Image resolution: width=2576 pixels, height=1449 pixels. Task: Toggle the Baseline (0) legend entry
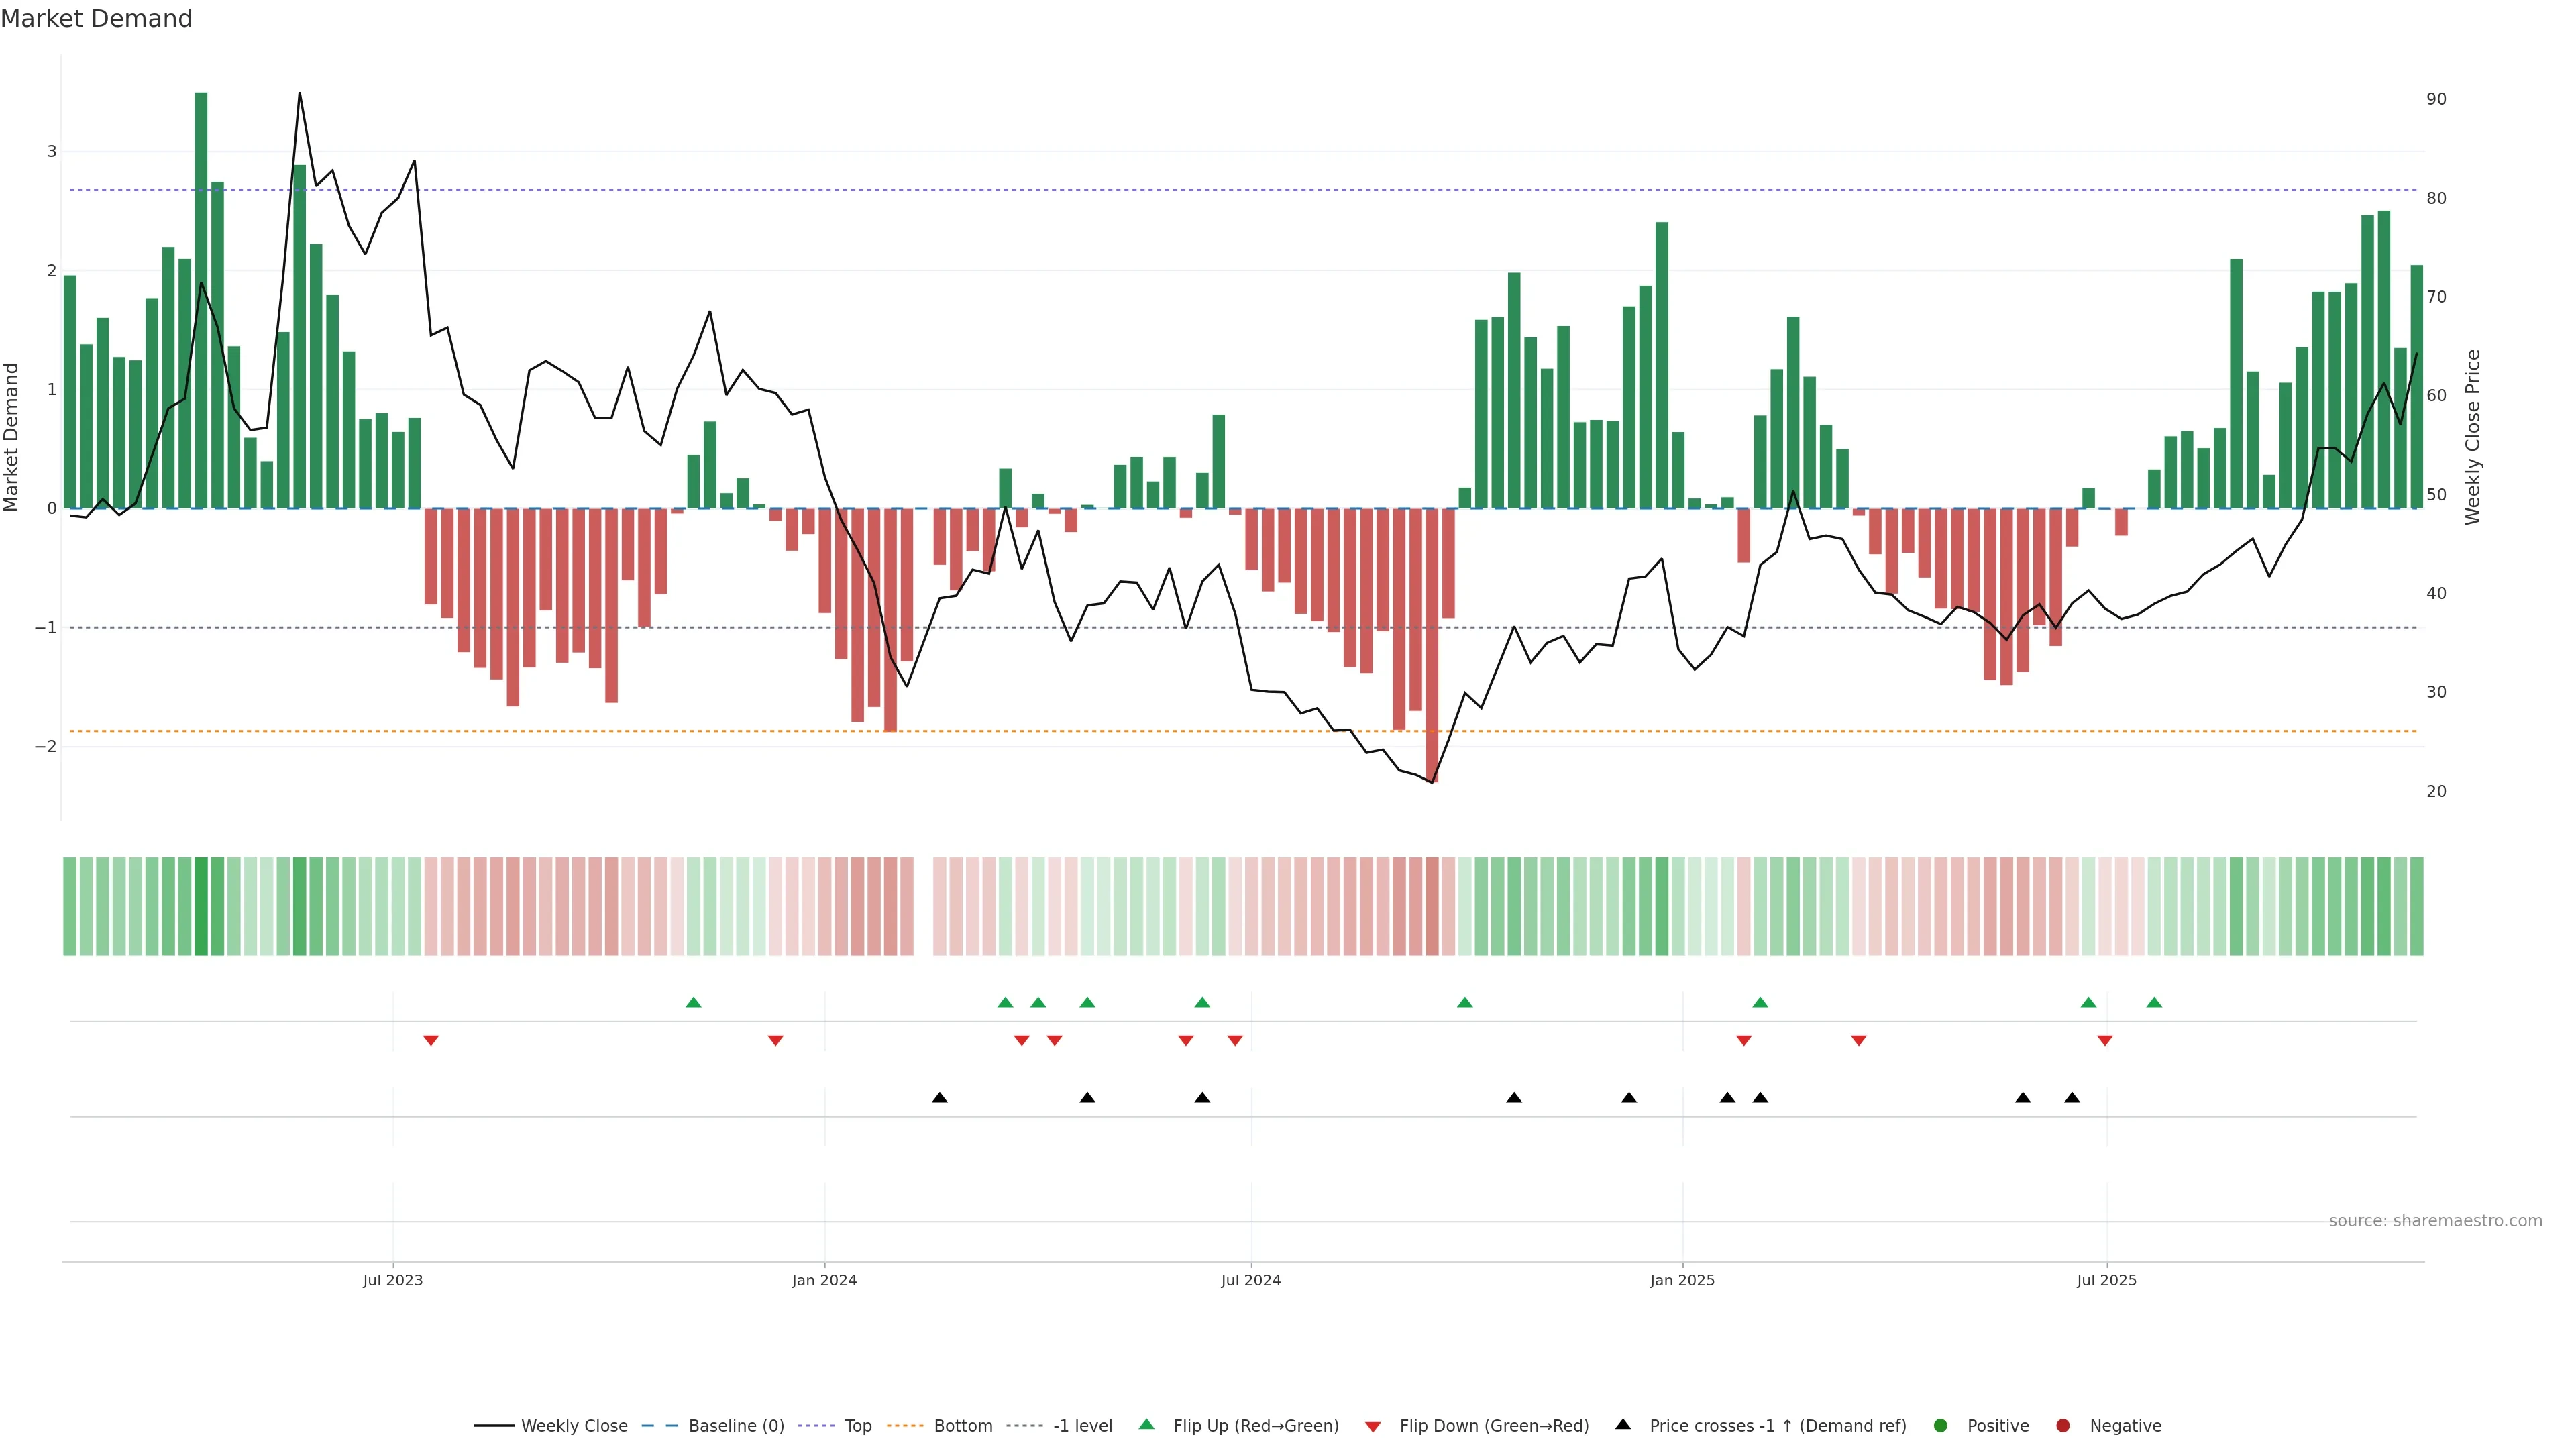736,1425
